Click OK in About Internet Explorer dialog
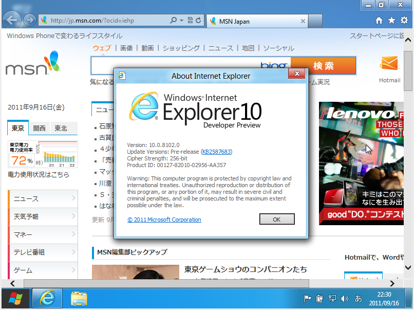Viewport: 414px width, 310px height. [x=277, y=220]
